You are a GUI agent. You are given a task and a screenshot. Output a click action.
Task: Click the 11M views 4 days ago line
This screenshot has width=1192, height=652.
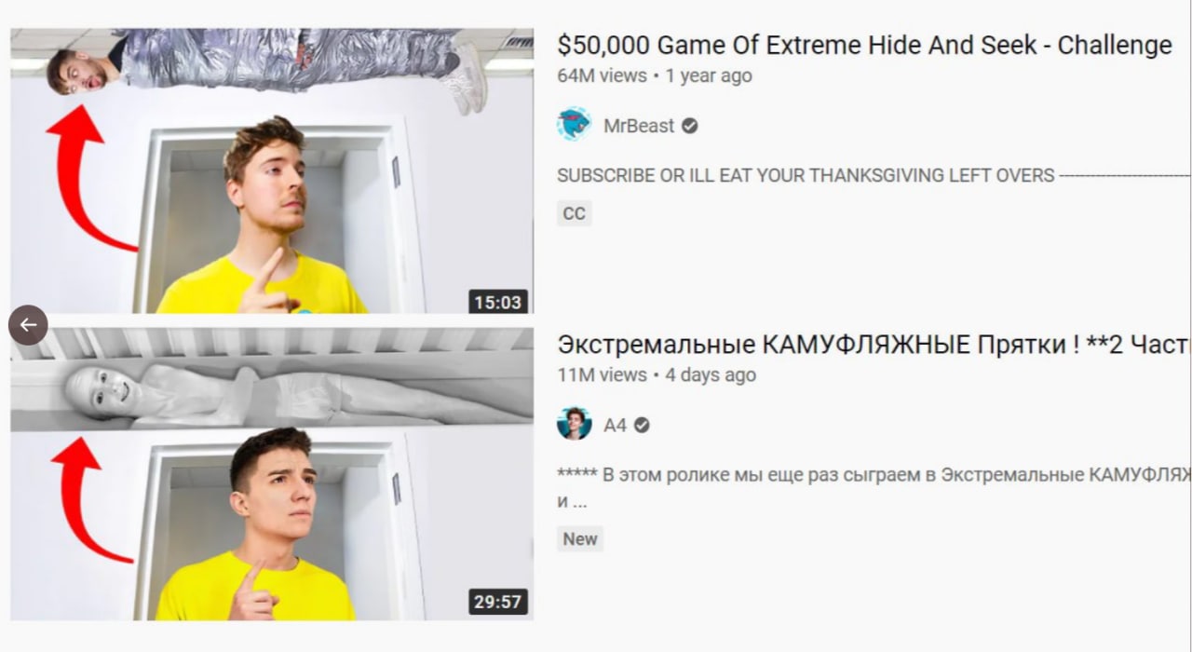tap(657, 374)
